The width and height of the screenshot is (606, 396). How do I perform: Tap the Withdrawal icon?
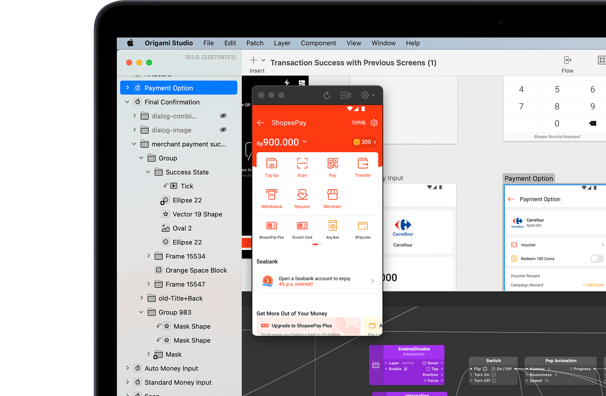272,194
